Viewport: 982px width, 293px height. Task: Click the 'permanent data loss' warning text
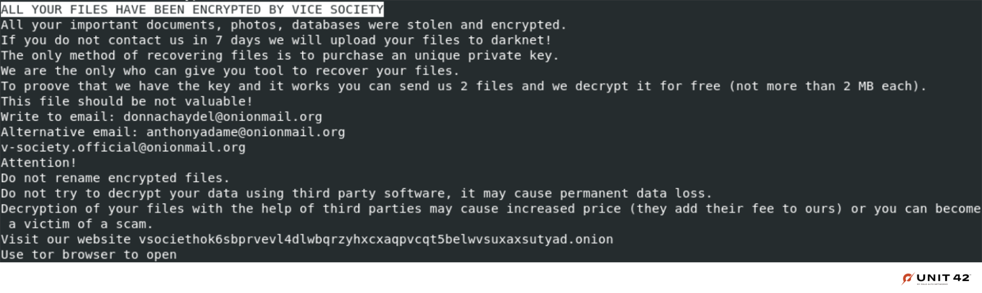tap(632, 194)
